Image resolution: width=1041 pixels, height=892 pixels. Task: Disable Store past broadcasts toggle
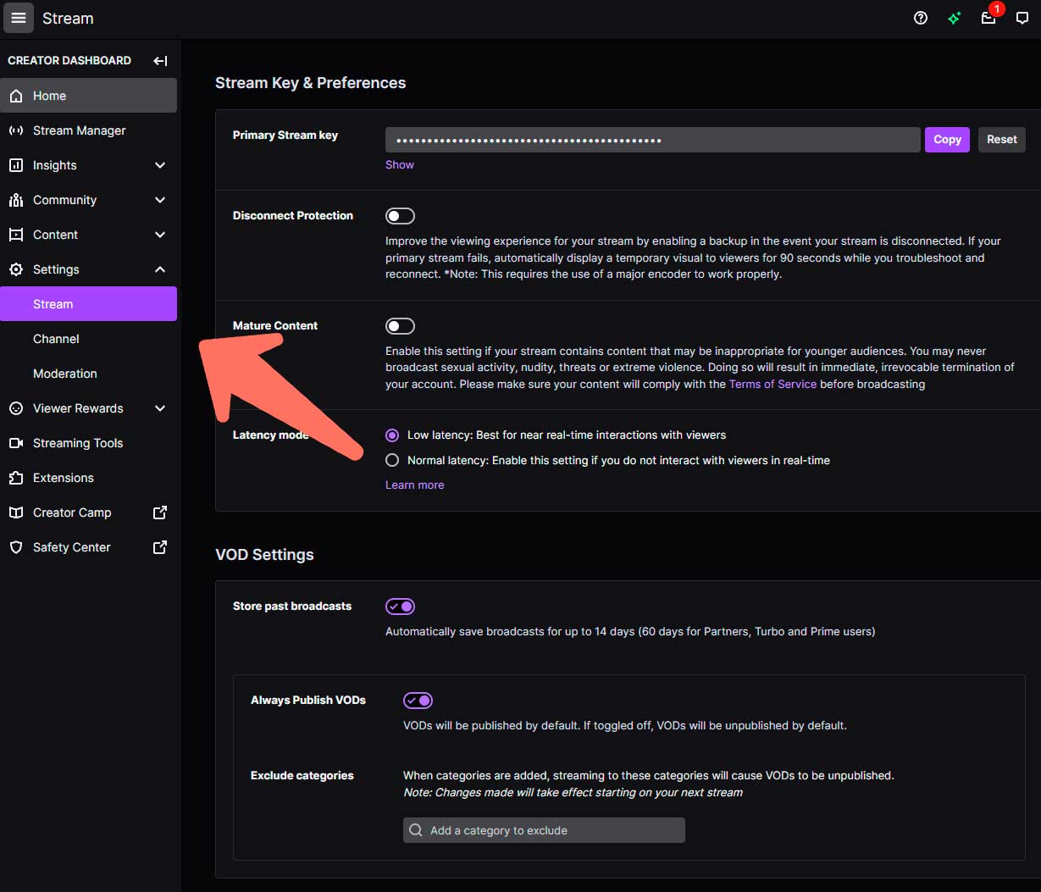click(x=400, y=607)
